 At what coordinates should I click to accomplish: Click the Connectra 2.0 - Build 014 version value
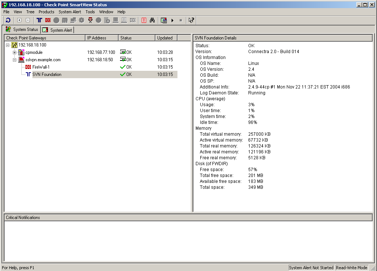click(274, 52)
